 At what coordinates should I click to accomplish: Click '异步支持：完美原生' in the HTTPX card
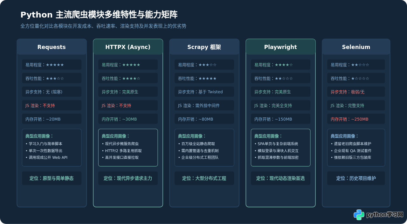click(x=128, y=92)
